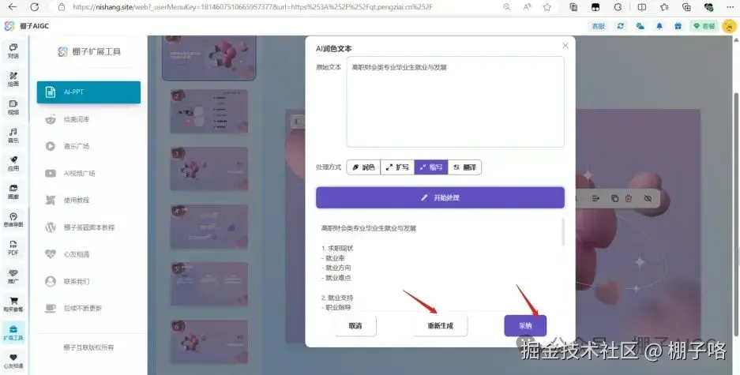740x375 pixels.
Task: Open 使用教程 in extension tools list
Action: 88,200
